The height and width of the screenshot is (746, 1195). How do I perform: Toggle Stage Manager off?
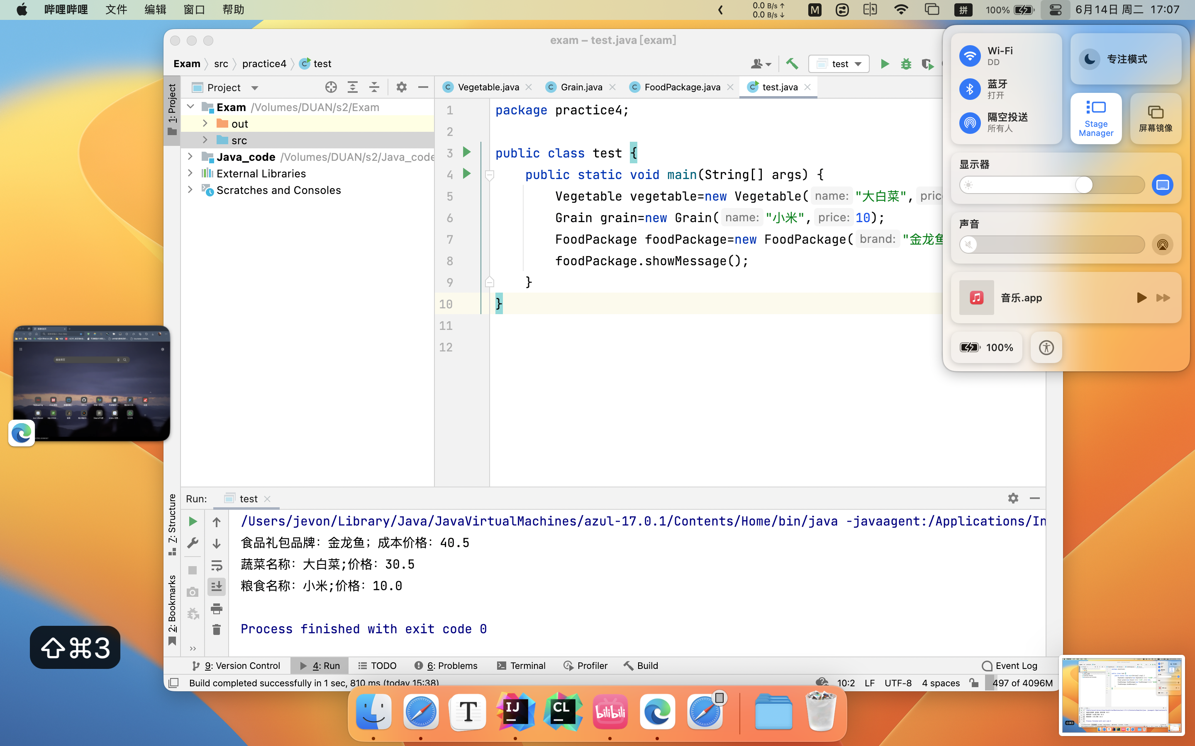click(1096, 119)
